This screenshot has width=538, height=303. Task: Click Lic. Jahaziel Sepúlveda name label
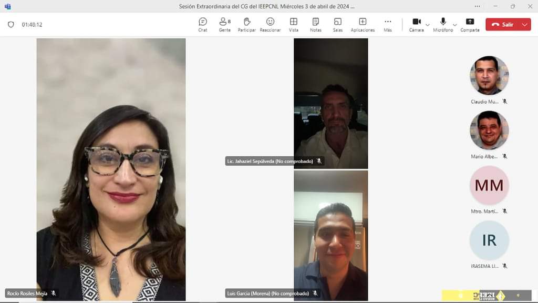coord(270,161)
